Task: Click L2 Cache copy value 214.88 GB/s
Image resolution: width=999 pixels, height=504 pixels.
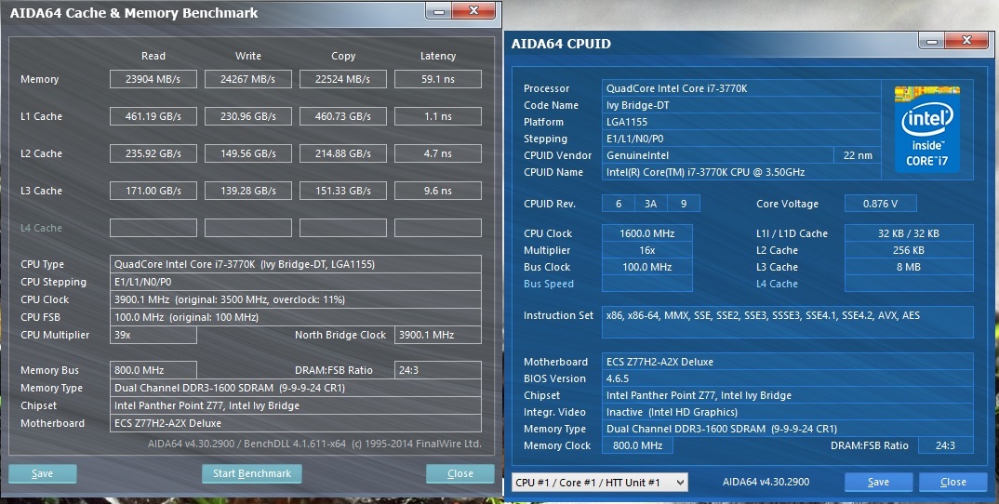Action: click(343, 153)
